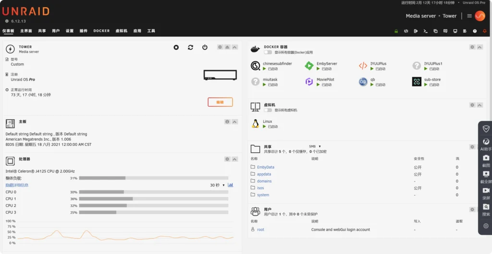Collapse the 主板 motherboard panel
492x254 pixels.
tap(234, 121)
